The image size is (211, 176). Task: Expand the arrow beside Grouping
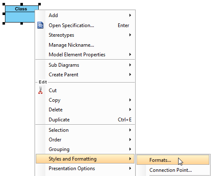pos(130,149)
